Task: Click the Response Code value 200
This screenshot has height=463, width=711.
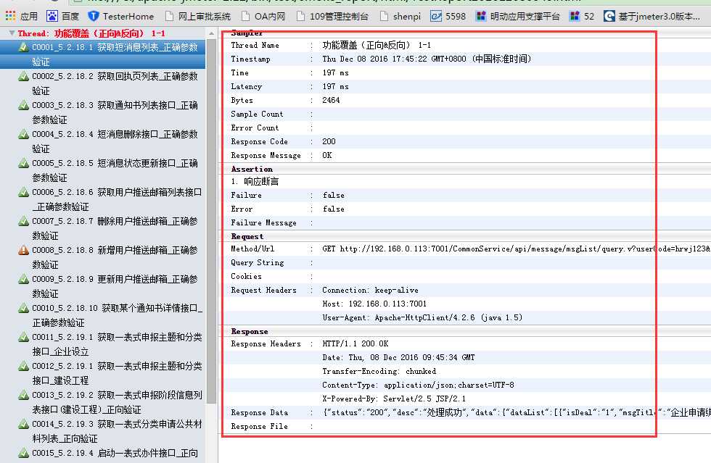Action: [x=329, y=141]
